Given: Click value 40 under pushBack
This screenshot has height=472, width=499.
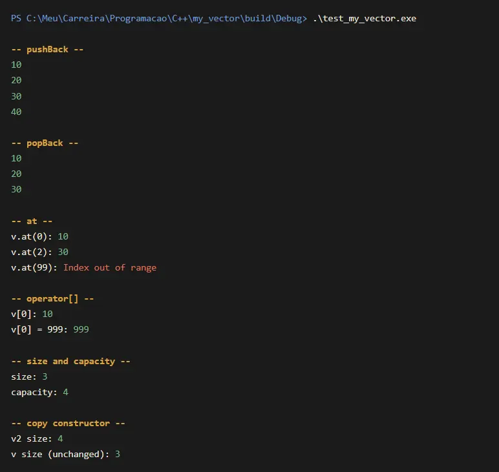Looking at the screenshot, I should (16, 112).
